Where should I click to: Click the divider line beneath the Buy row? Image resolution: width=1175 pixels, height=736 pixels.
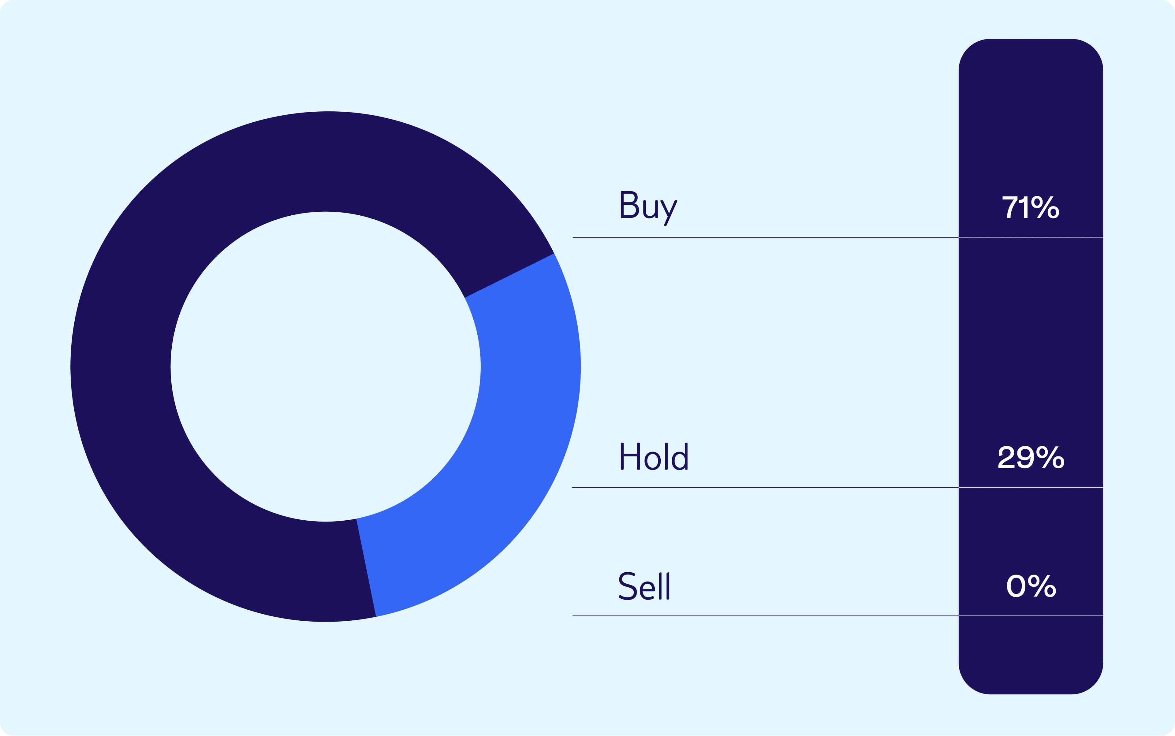coord(764,238)
